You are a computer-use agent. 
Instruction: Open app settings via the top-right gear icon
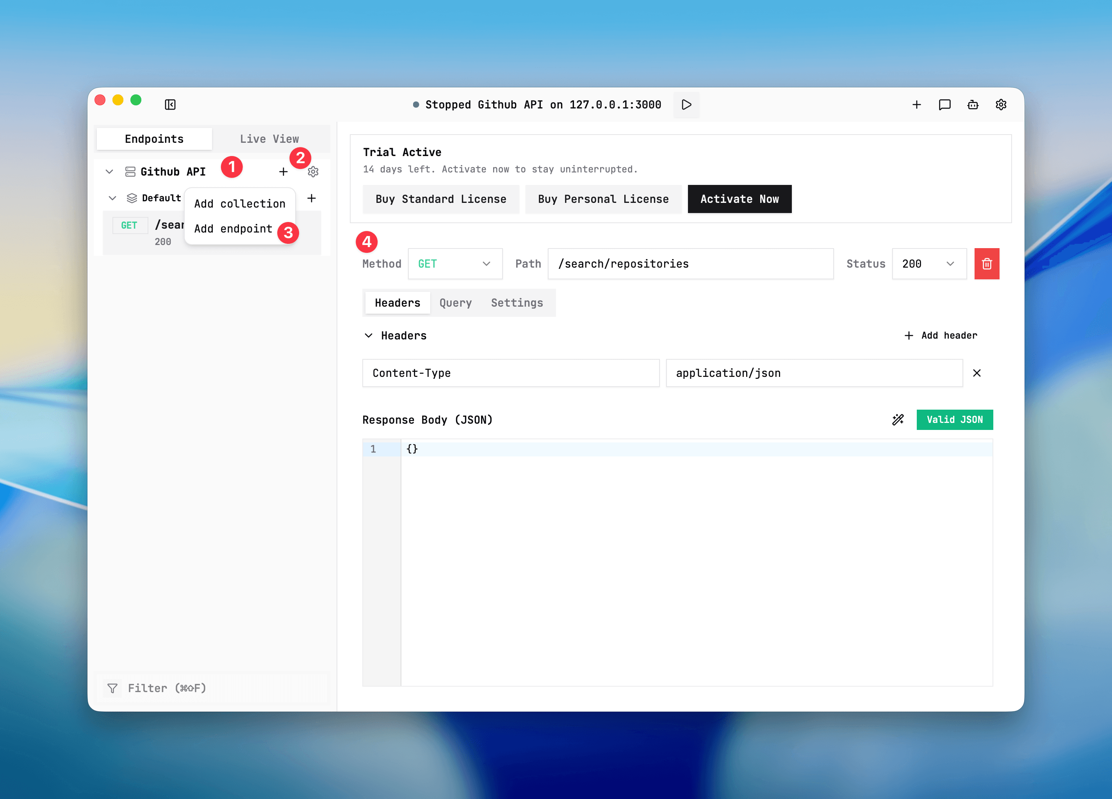tap(1001, 104)
